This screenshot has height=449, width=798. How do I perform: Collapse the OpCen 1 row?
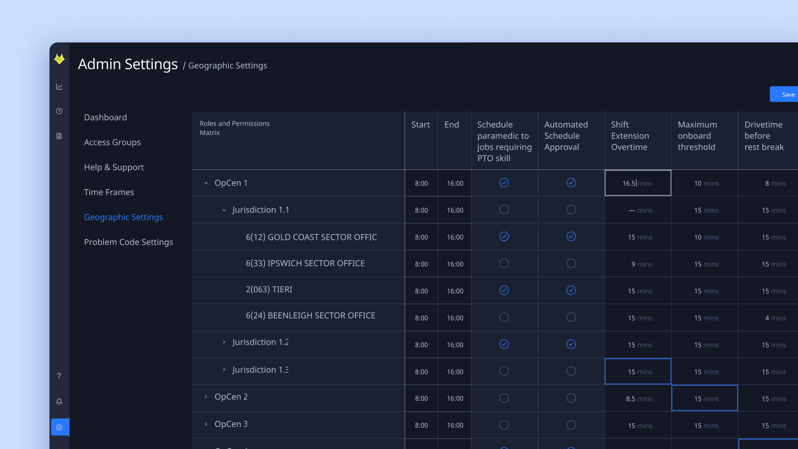point(206,183)
